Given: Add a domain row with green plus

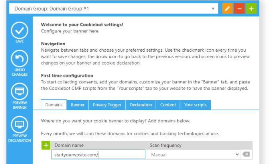Looking at the screenshot, I should (46, 145).
